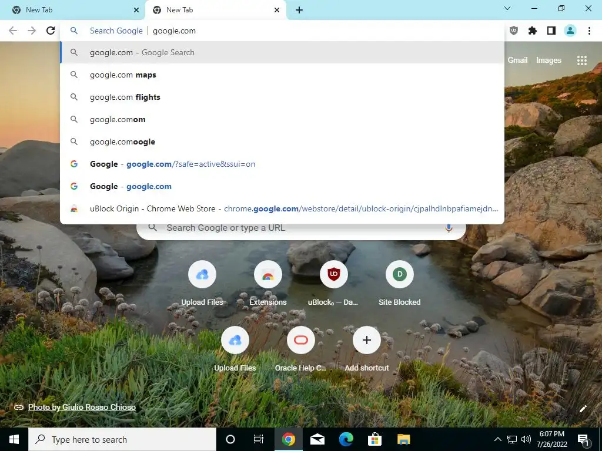Screen dimensions: 602x451
Task: Open the notification center icon
Action: [584, 439]
